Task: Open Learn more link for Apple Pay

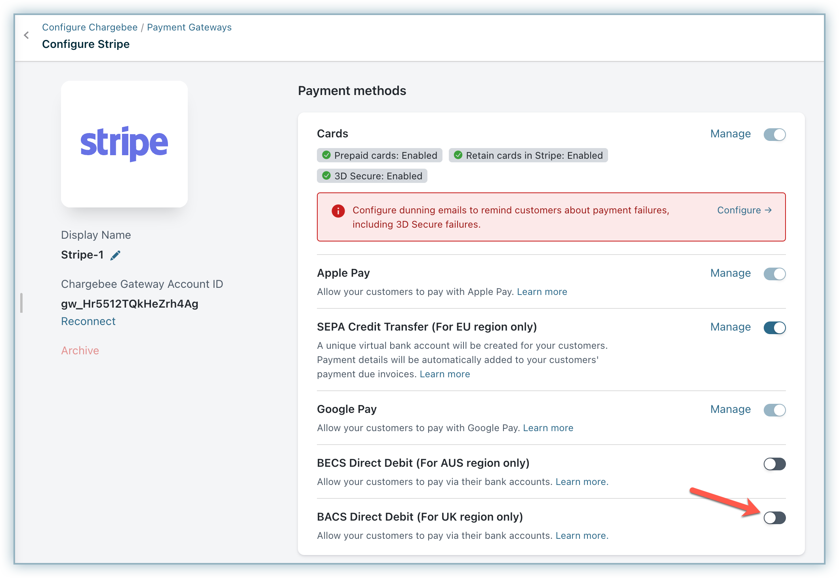Action: coord(542,292)
